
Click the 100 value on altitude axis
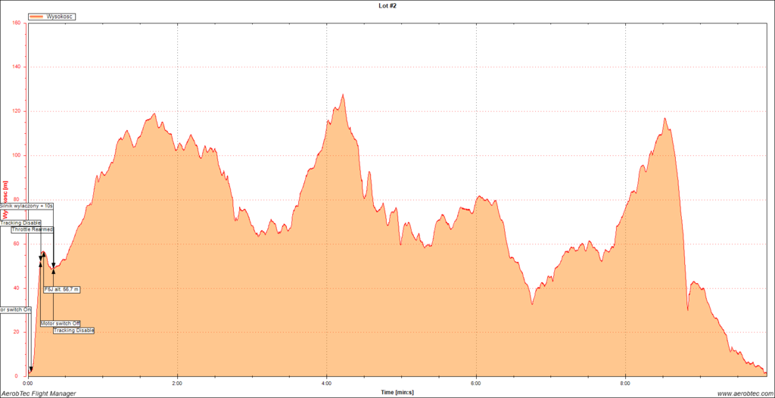16,155
